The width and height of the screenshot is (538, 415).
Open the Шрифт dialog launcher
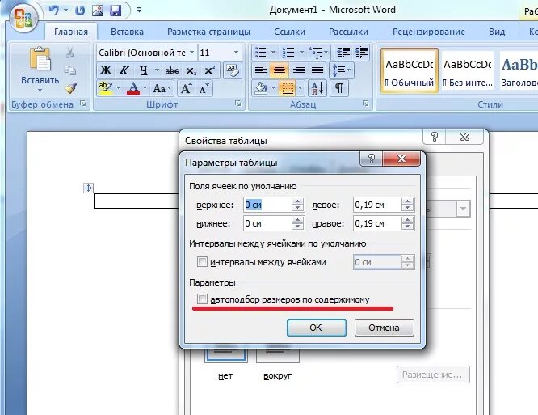coord(238,104)
